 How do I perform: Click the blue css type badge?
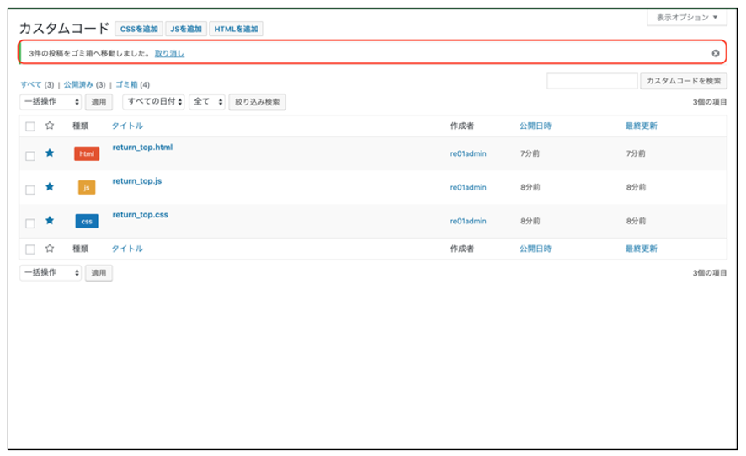(x=87, y=222)
